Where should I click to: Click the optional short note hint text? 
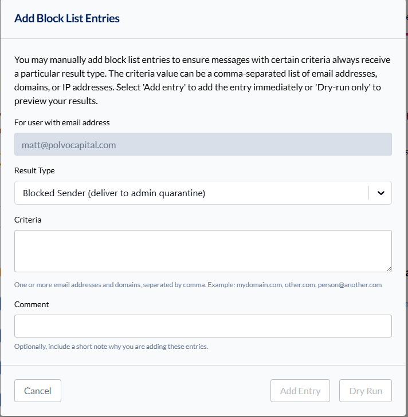pyautogui.click(x=111, y=347)
